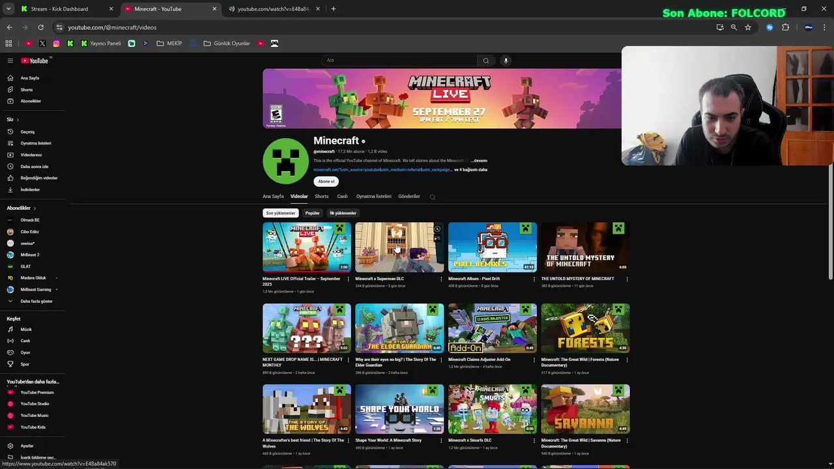This screenshot has width=834, height=469.
Task: Open YouTube Kids in sidebar
Action: click(34, 427)
